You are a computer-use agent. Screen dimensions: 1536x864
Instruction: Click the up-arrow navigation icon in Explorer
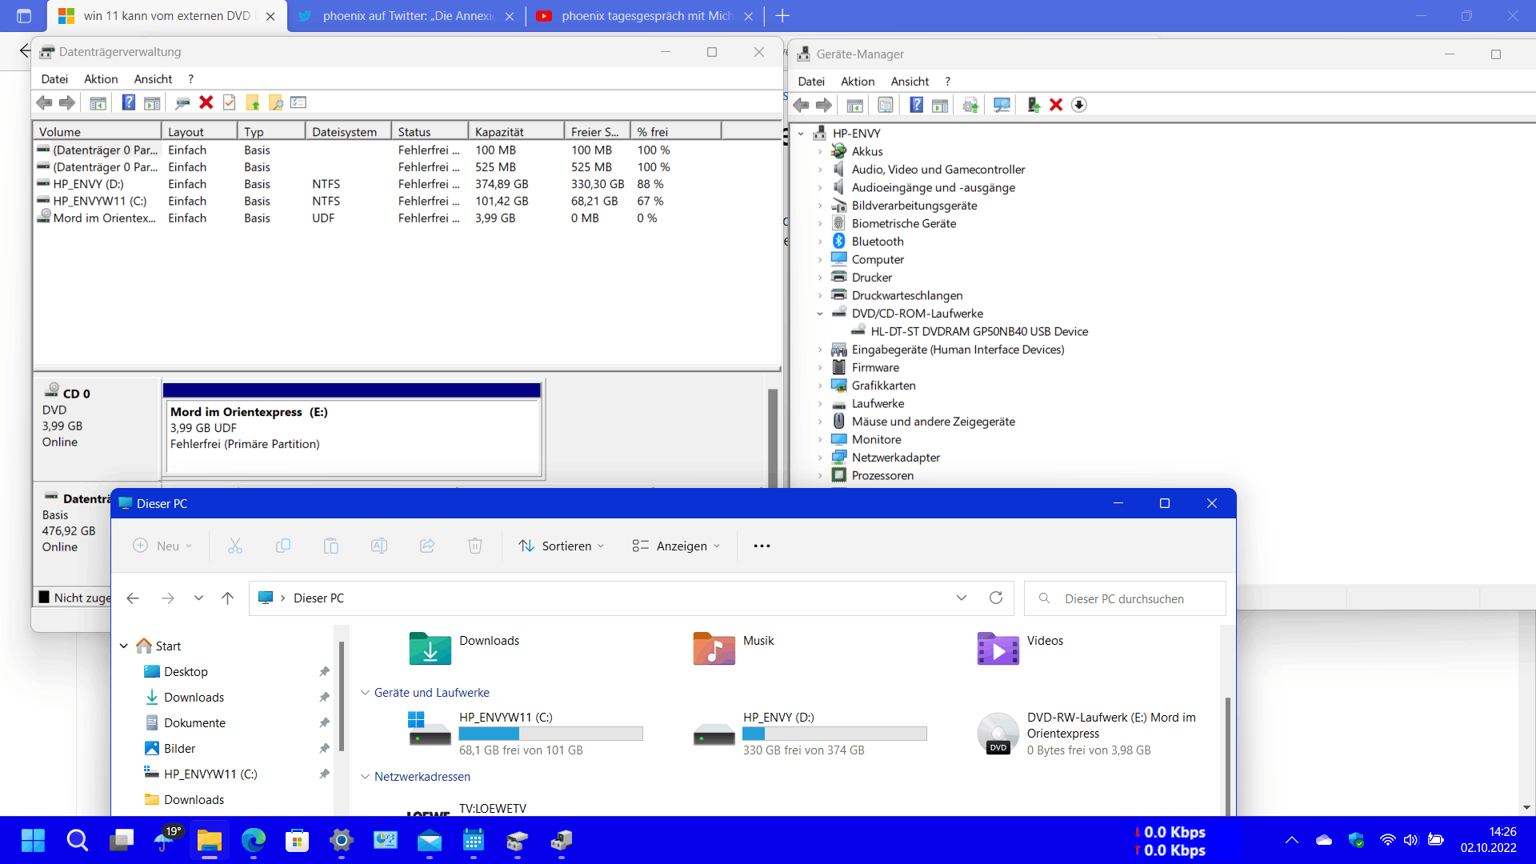click(x=228, y=598)
